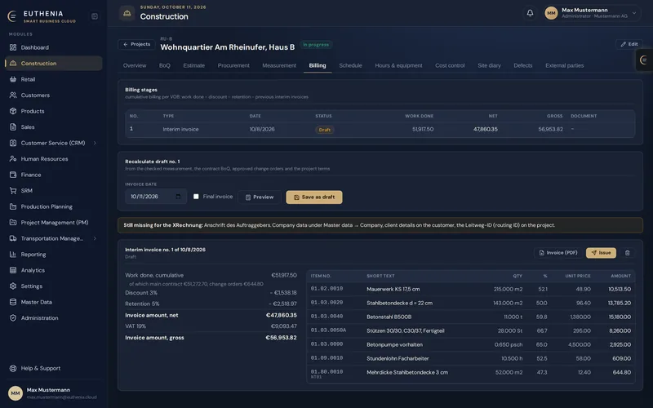Screen dimensions: 653x408
Task: Click the Euthenia logo icon
Action: (x=12, y=16)
